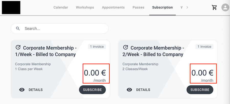Focus the Search input field
The image size is (230, 104).
[x=64, y=29]
